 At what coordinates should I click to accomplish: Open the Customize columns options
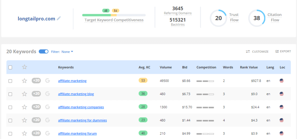point(257,51)
